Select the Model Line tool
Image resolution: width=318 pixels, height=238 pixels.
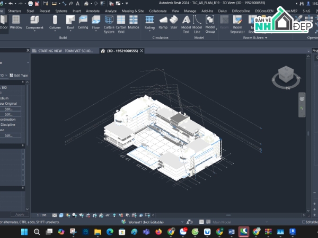point(197,24)
